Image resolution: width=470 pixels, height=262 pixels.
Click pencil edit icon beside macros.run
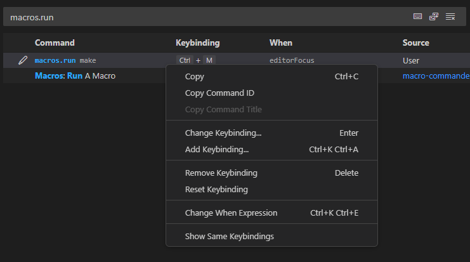(23, 60)
